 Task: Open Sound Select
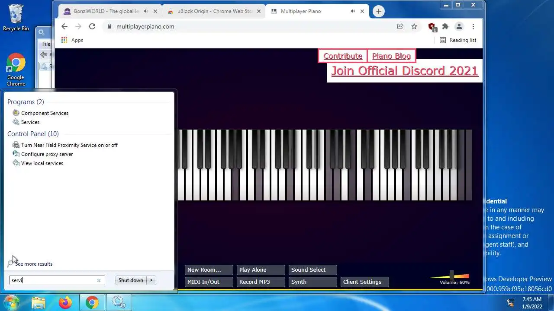[x=313, y=270]
